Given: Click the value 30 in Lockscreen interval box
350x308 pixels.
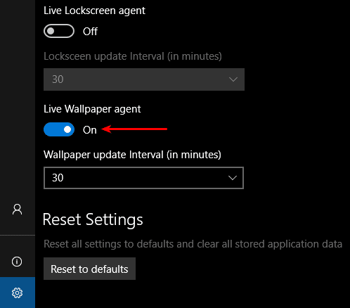Looking at the screenshot, I should pos(58,79).
